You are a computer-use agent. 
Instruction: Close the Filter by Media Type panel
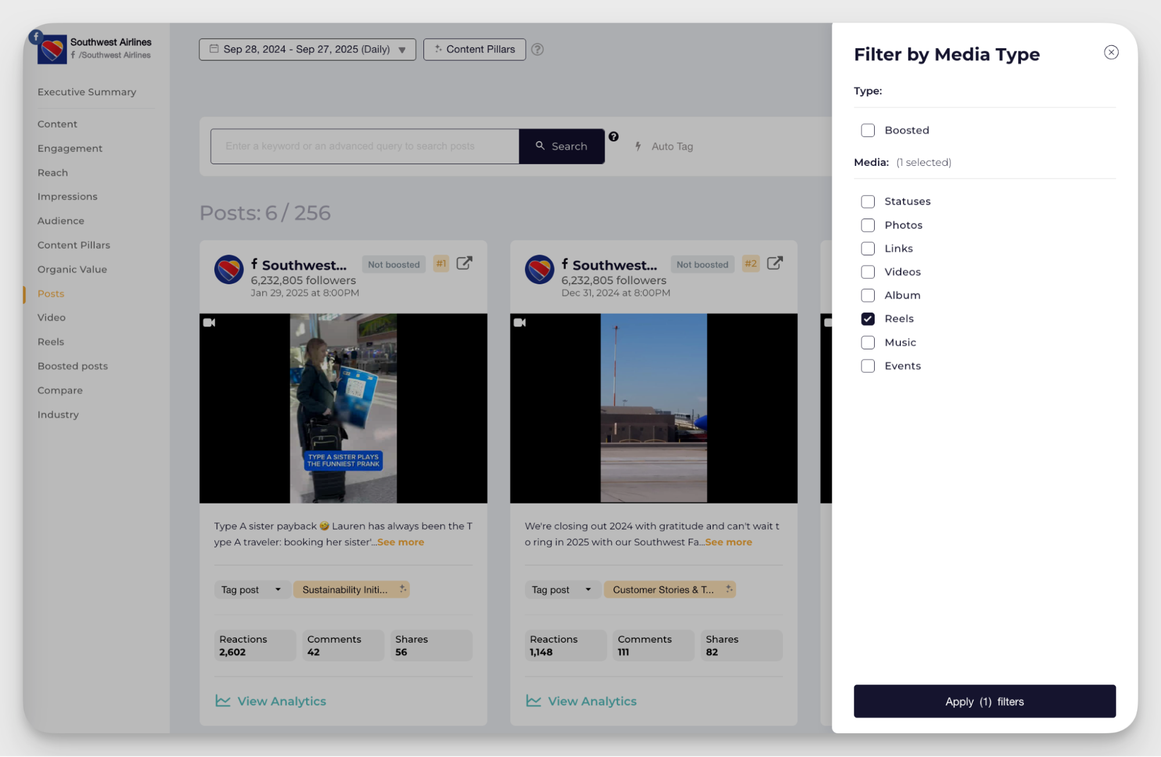[x=1110, y=52]
